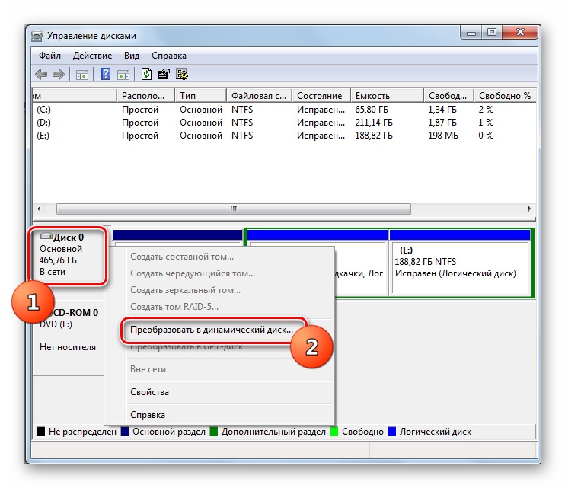Sort by the Свободно % column header
The image size is (565, 488).
pyautogui.click(x=505, y=96)
